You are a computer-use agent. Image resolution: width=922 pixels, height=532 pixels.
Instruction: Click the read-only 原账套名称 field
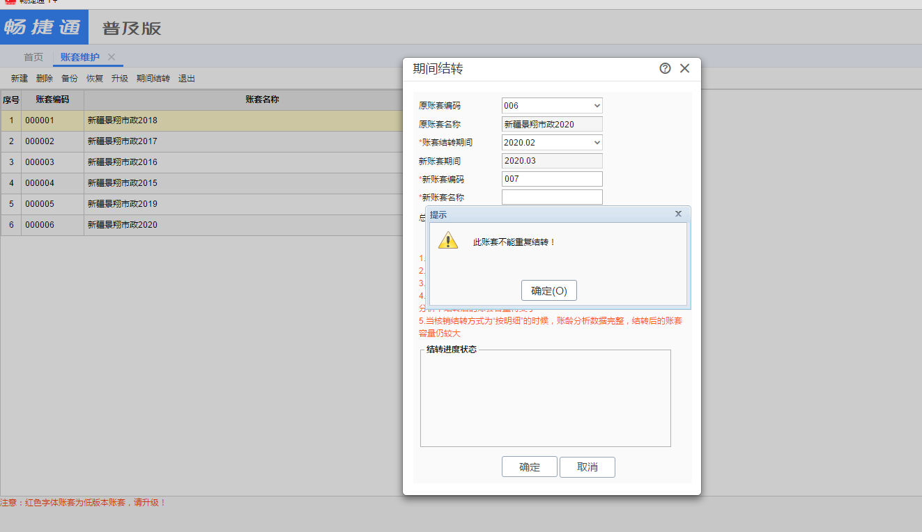point(552,124)
